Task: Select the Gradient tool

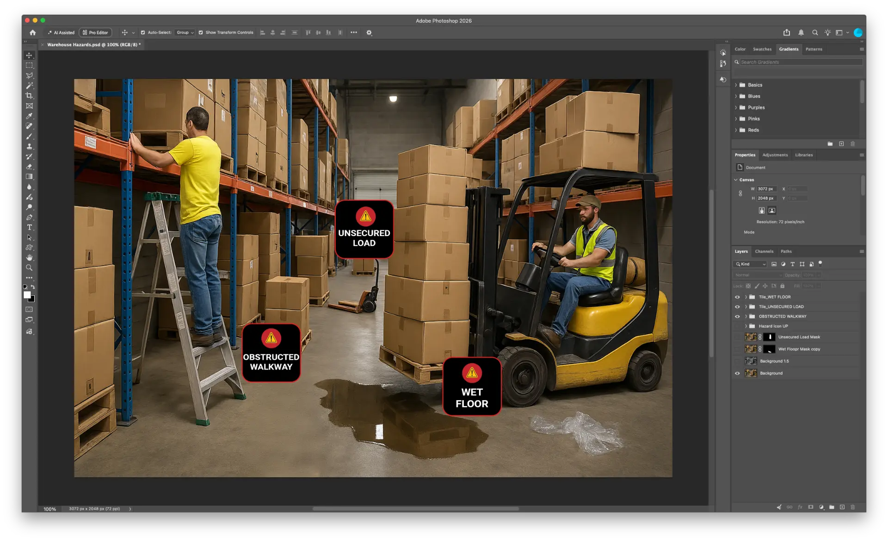Action: 29,176
